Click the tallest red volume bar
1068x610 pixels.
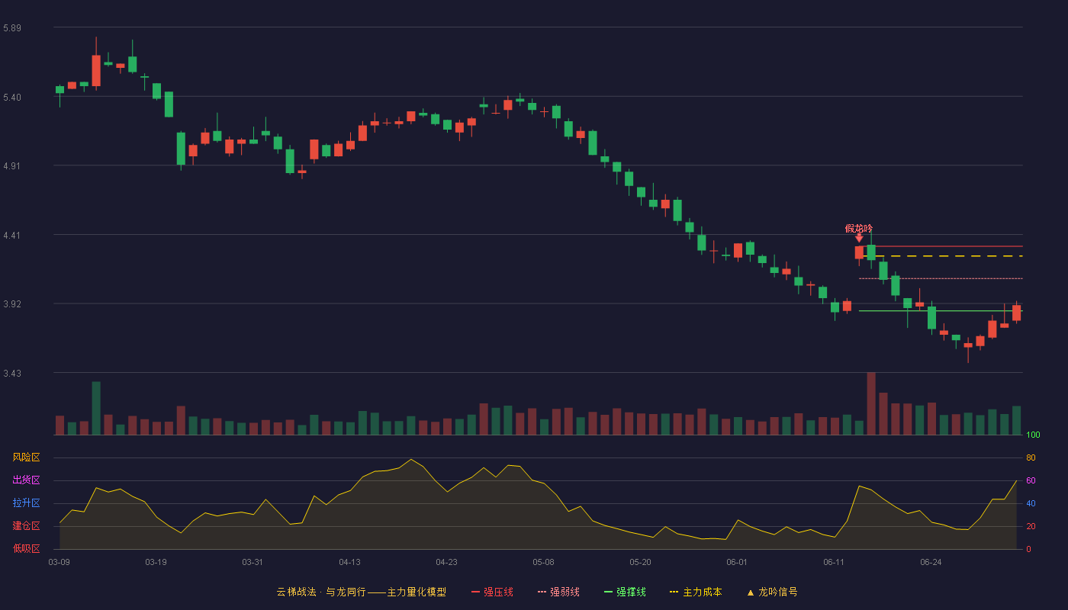click(x=871, y=403)
